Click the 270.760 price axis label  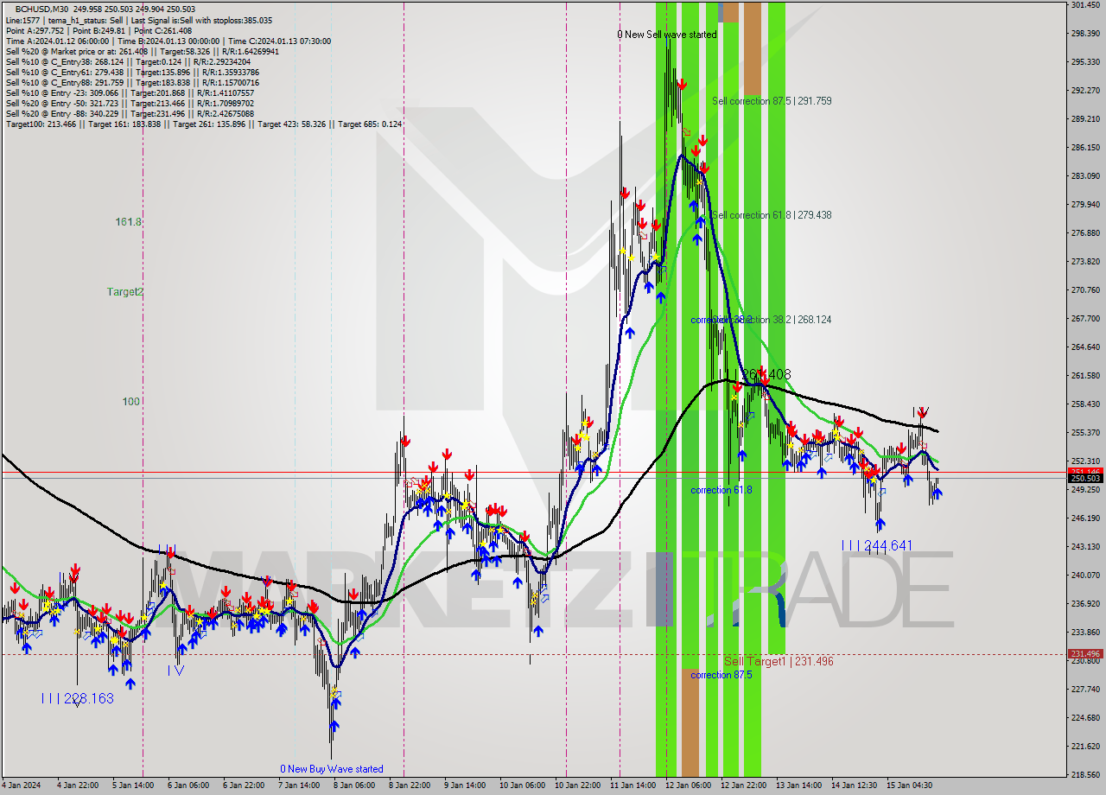1084,290
